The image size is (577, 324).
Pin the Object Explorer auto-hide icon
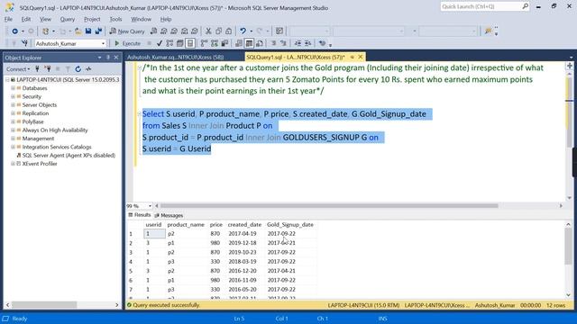pos(108,58)
